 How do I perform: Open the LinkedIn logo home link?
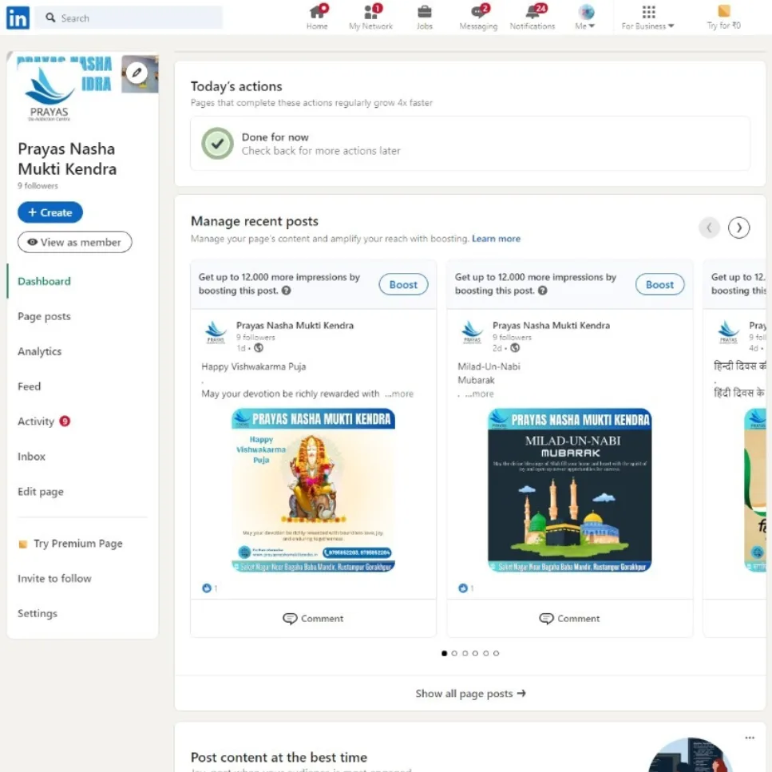(18, 18)
